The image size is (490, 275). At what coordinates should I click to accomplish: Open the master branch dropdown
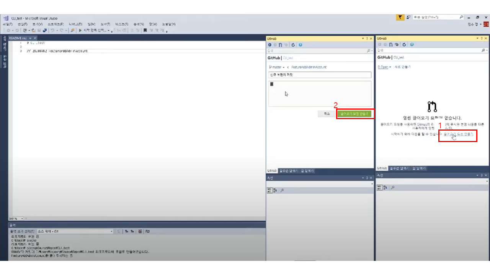(277, 67)
